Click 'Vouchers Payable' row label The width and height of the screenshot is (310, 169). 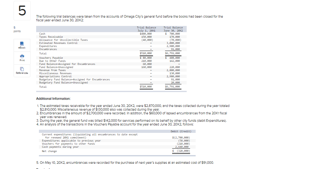[x=51, y=58]
